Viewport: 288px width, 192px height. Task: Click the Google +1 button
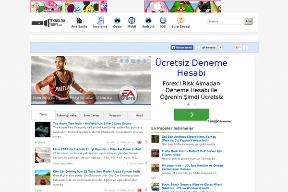[238, 48]
